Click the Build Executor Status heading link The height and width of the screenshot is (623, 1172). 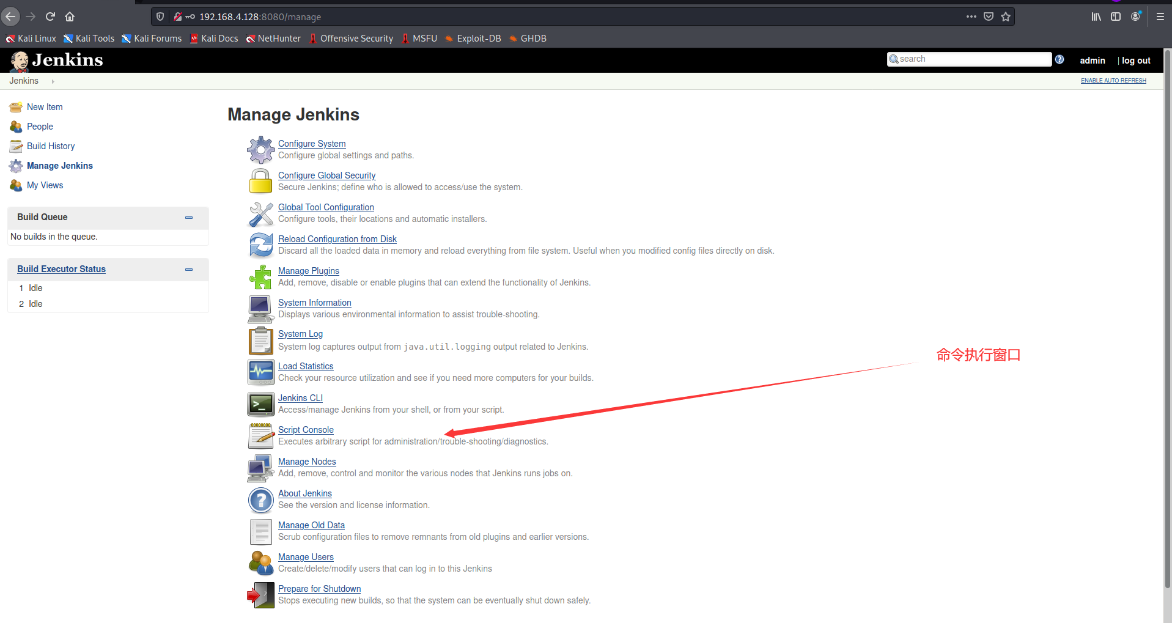coord(61,269)
